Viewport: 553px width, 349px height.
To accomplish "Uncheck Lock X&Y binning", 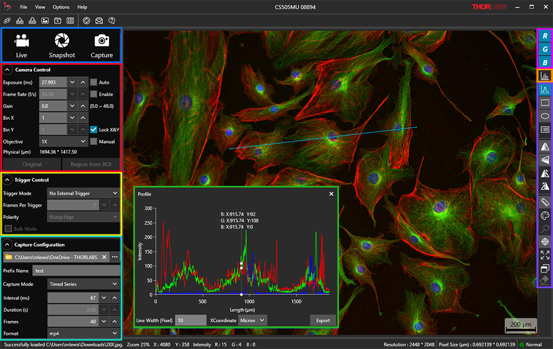I will coord(93,129).
